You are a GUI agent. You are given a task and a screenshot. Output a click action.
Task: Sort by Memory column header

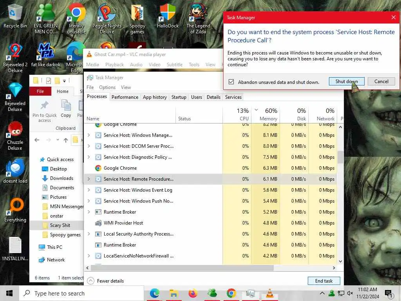pyautogui.click(x=266, y=114)
